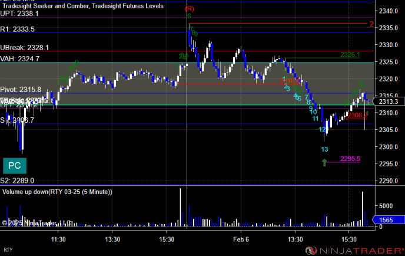Click the 2325.0 price axis label

click(388, 62)
